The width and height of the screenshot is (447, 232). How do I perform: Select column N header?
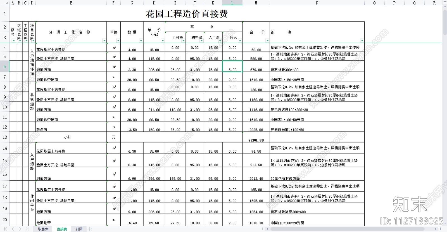(317, 3)
